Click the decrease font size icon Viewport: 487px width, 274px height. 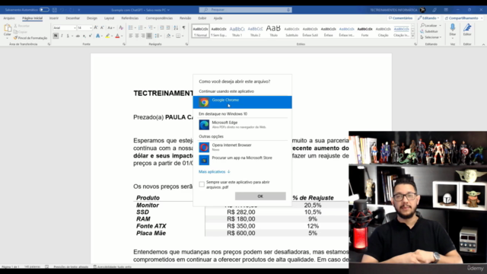point(102,27)
